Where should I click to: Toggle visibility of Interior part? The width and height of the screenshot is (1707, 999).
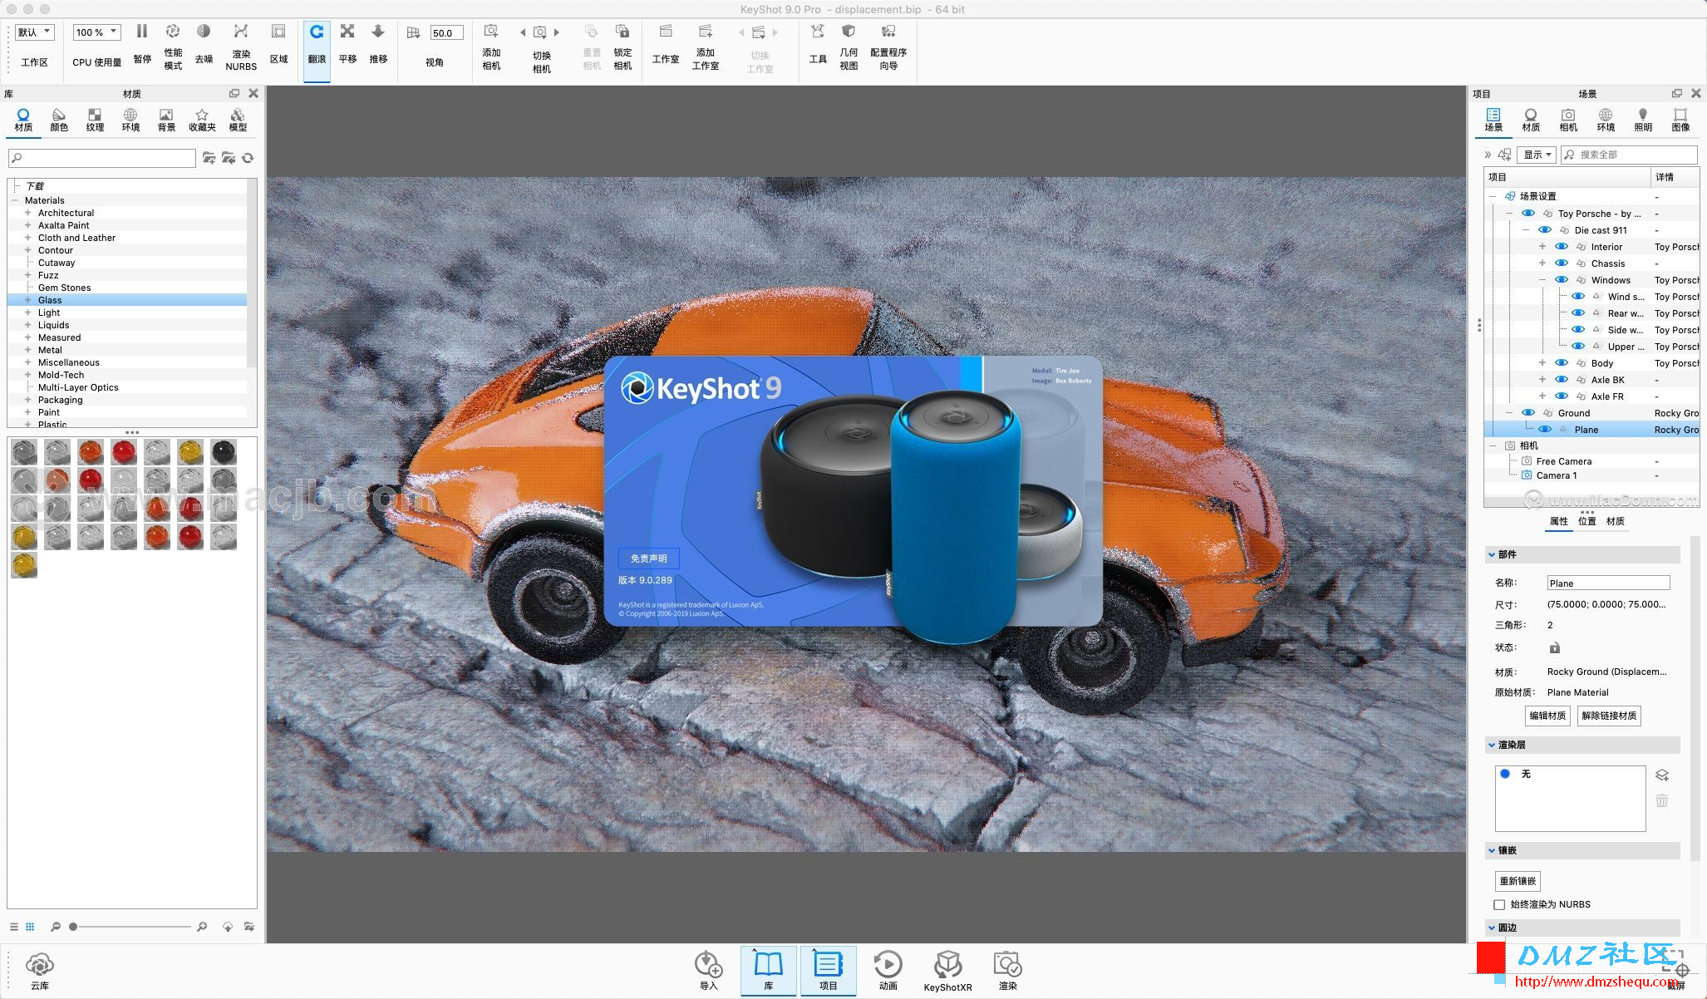click(1562, 247)
